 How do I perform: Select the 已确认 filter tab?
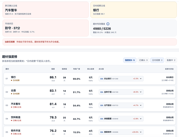point(143,60)
